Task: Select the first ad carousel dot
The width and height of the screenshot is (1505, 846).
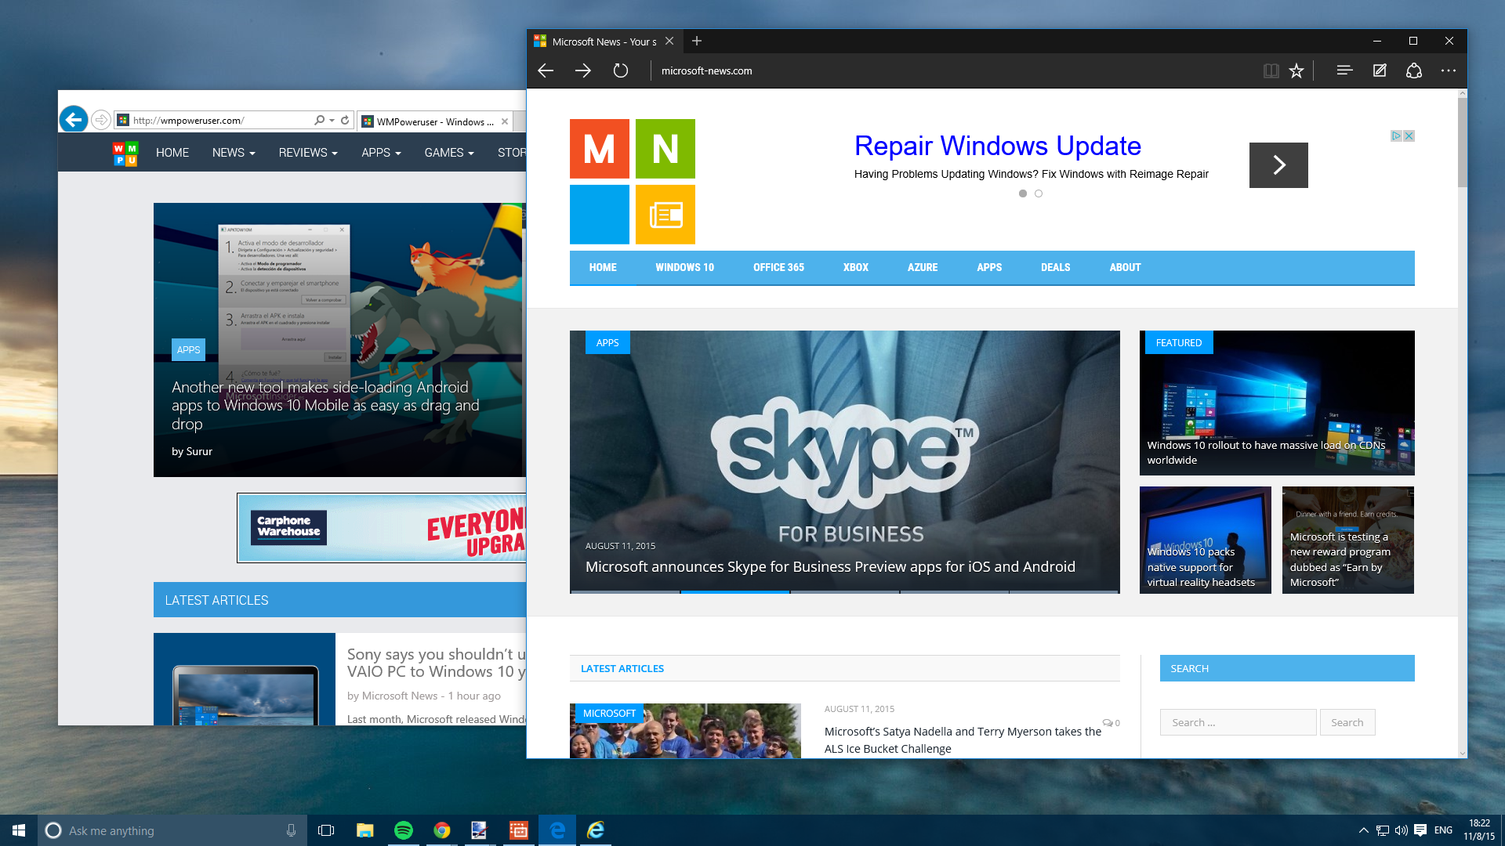Action: 1022,193
